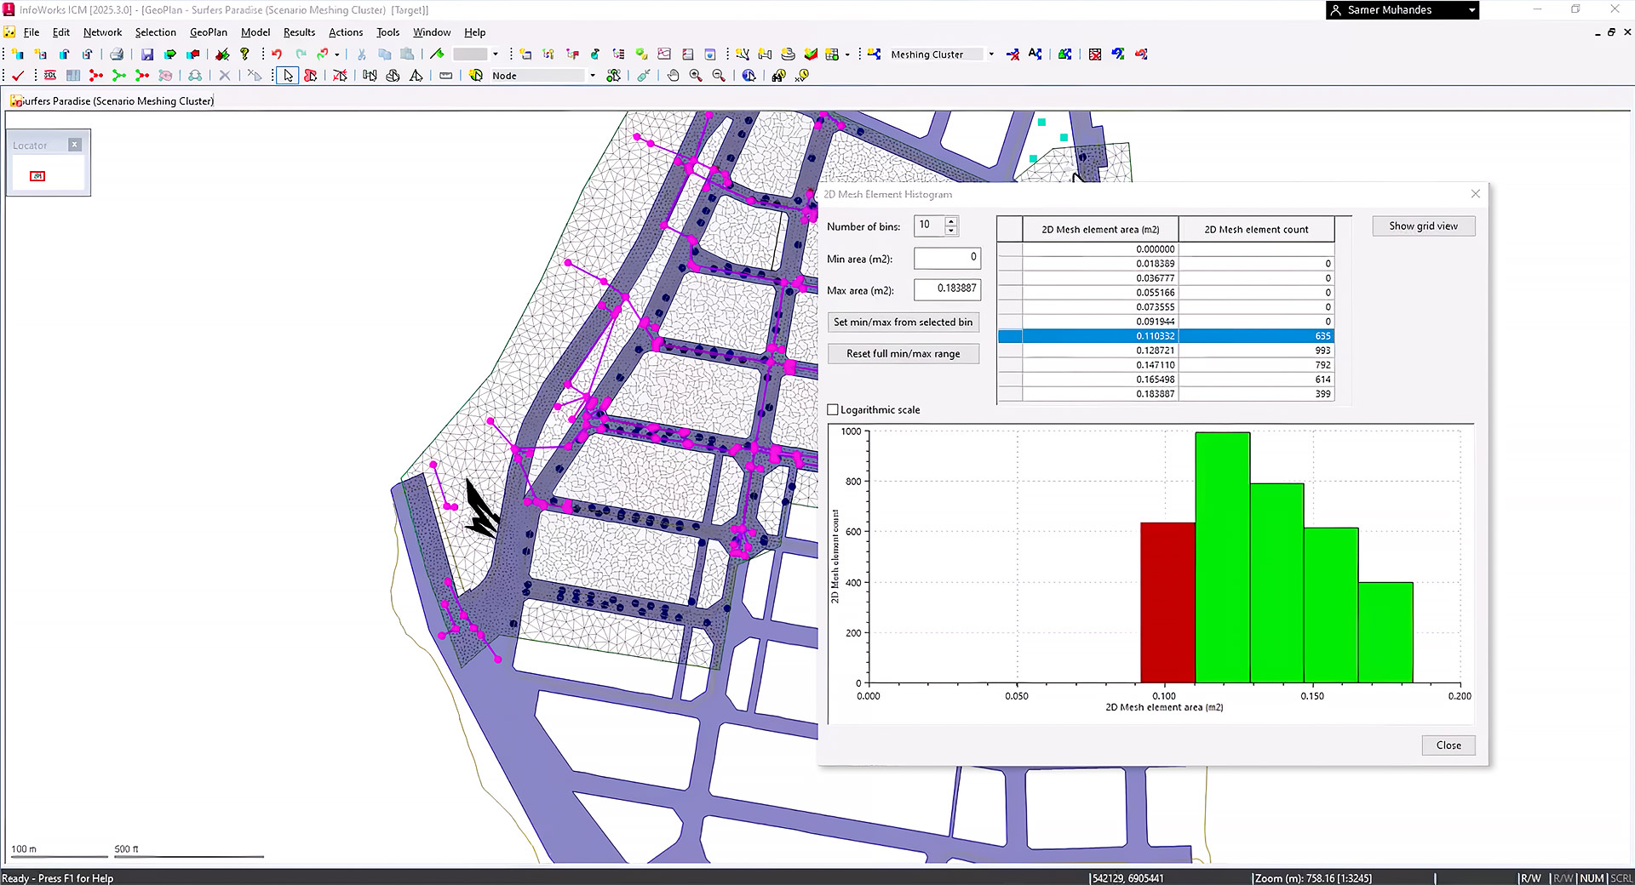Click the Show grid view button
This screenshot has width=1635, height=885.
1423,226
